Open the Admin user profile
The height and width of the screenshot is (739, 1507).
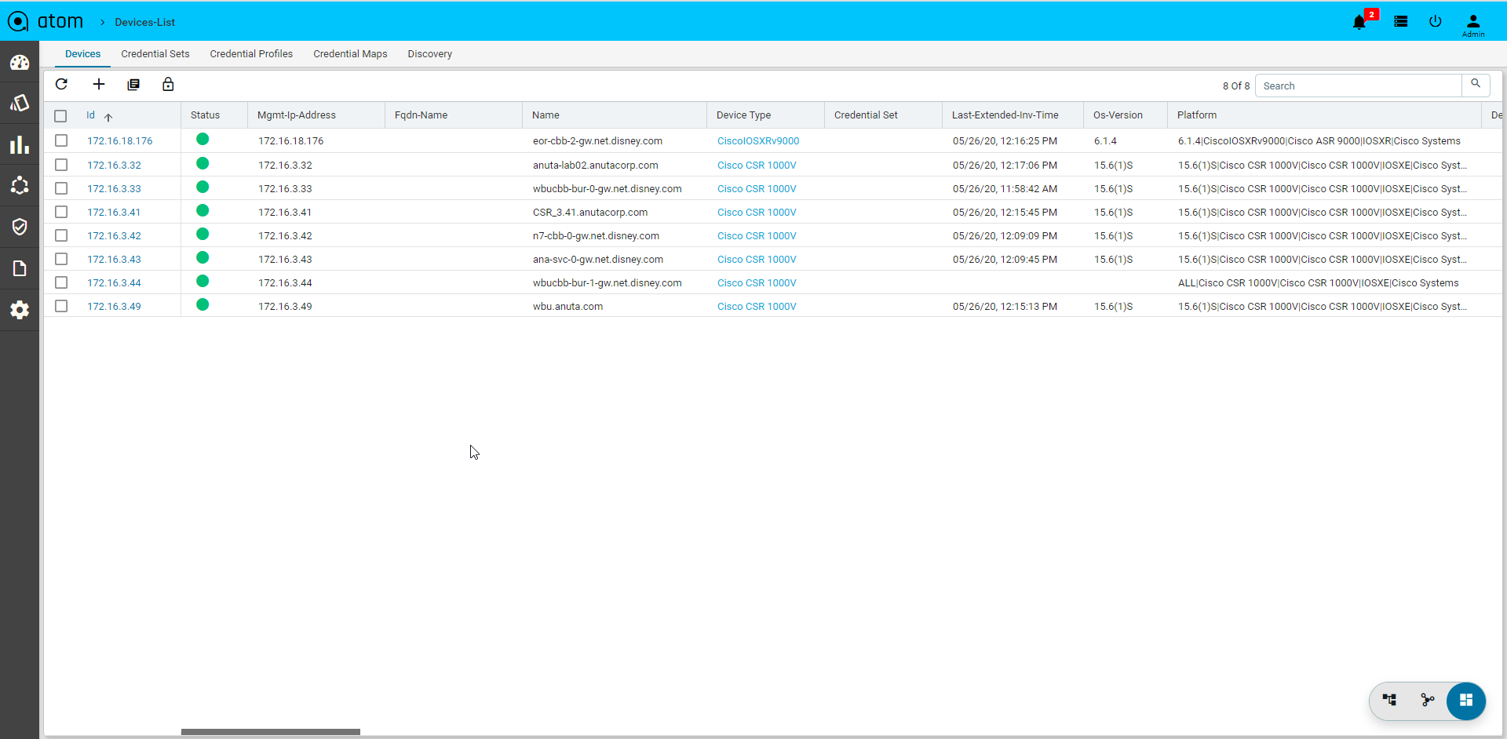[1473, 25]
